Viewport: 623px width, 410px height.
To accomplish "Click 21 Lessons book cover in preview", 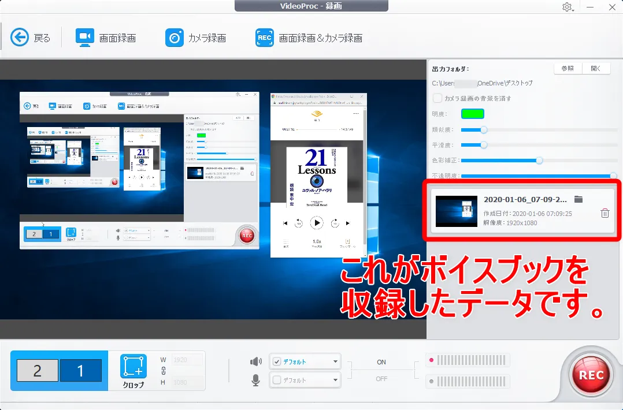I will click(x=317, y=177).
